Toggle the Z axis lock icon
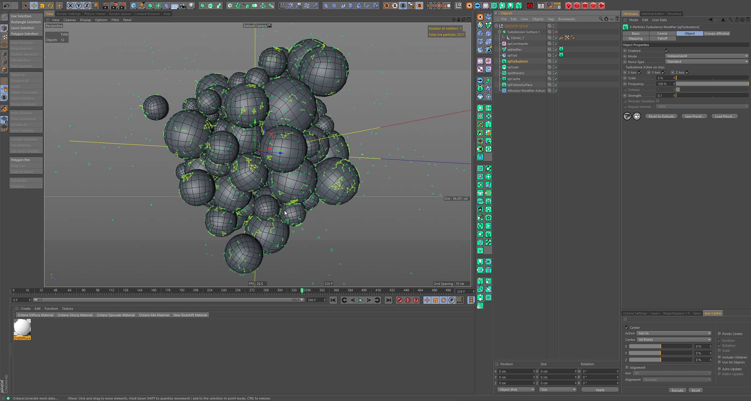751x401 pixels. [x=87, y=5]
